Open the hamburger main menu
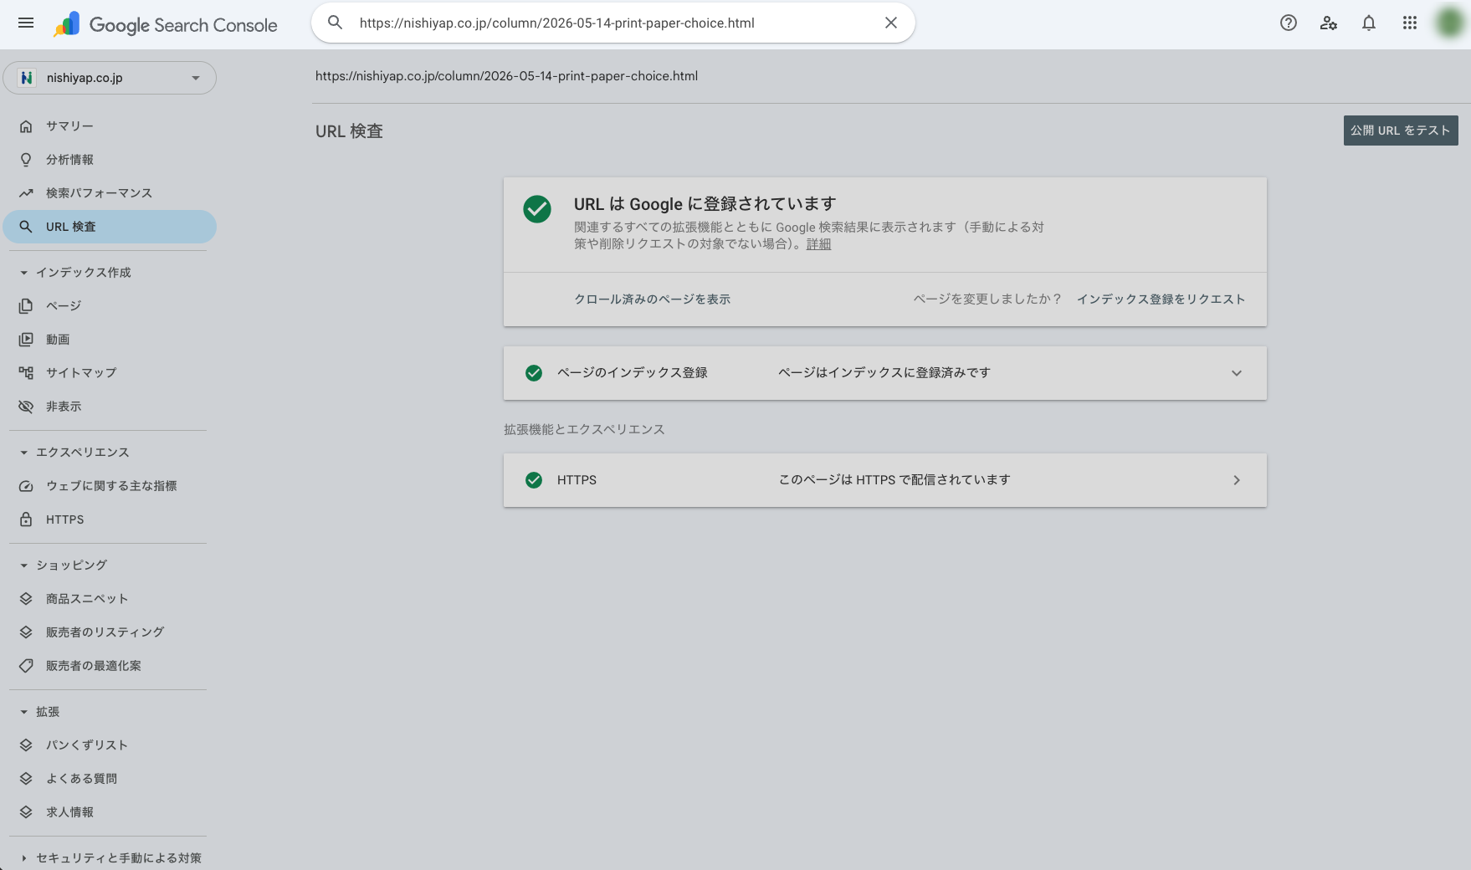The image size is (1471, 870). click(x=26, y=23)
